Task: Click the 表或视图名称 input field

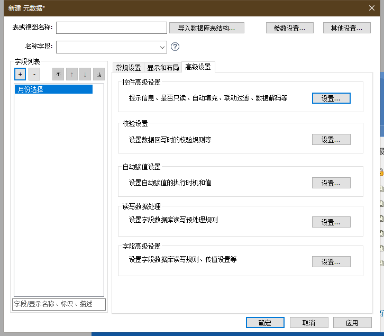Action: (111, 28)
